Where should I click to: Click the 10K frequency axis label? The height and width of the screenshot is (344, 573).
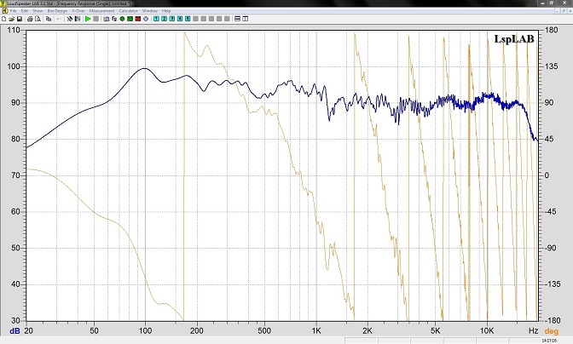click(487, 331)
